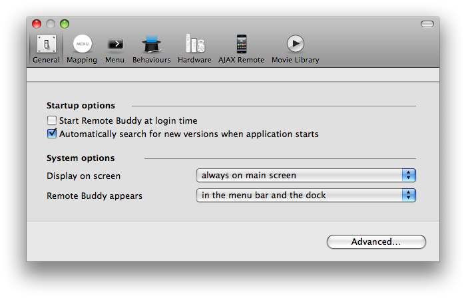
Task: Close the preferences window with the red button
Action: 37,24
